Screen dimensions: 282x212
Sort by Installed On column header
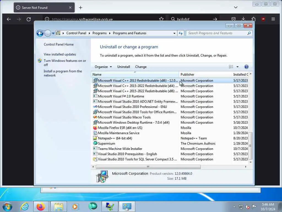240,75
